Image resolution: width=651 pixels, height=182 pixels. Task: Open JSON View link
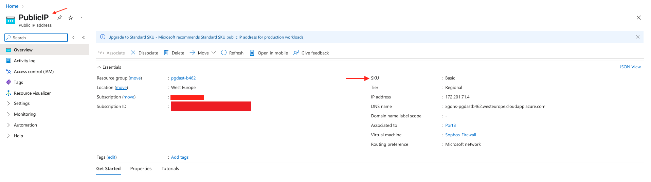coord(630,67)
